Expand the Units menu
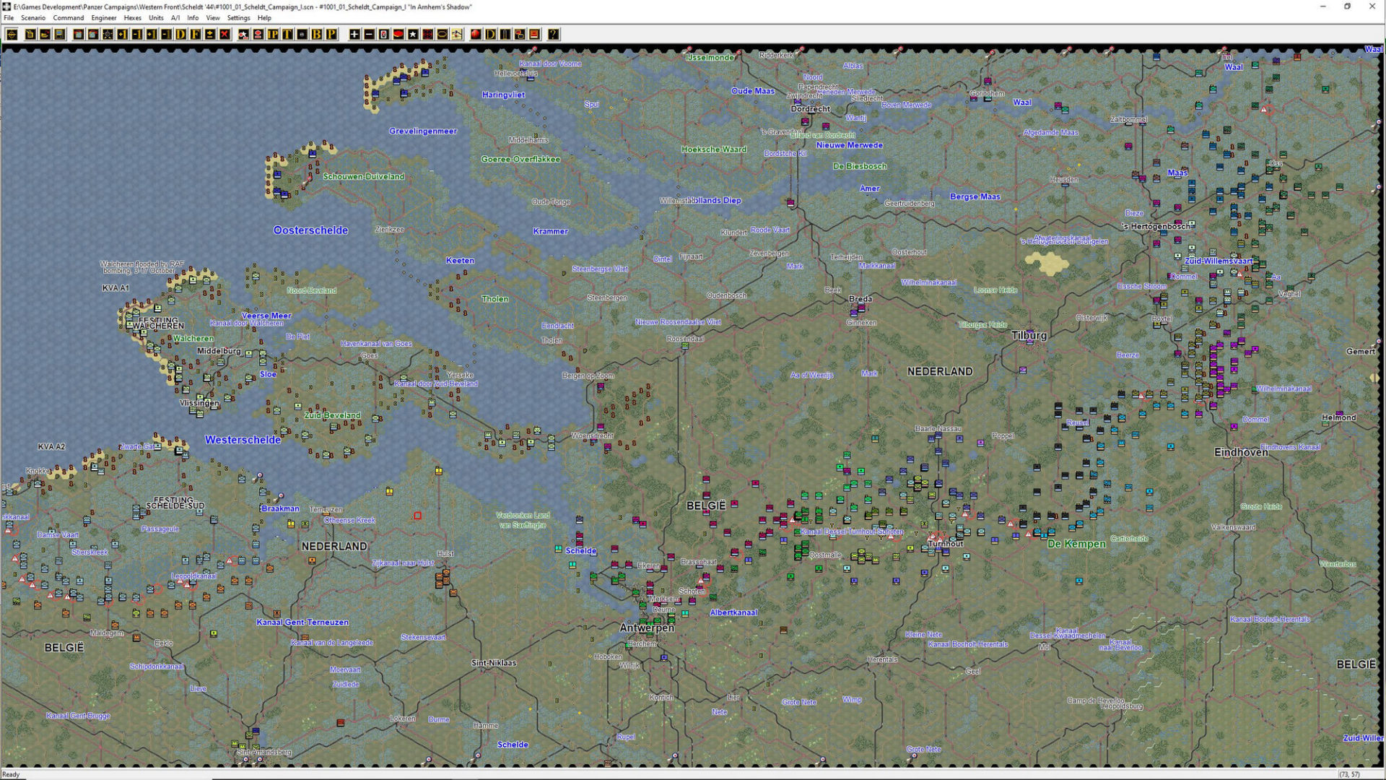1386x780 pixels. [156, 18]
